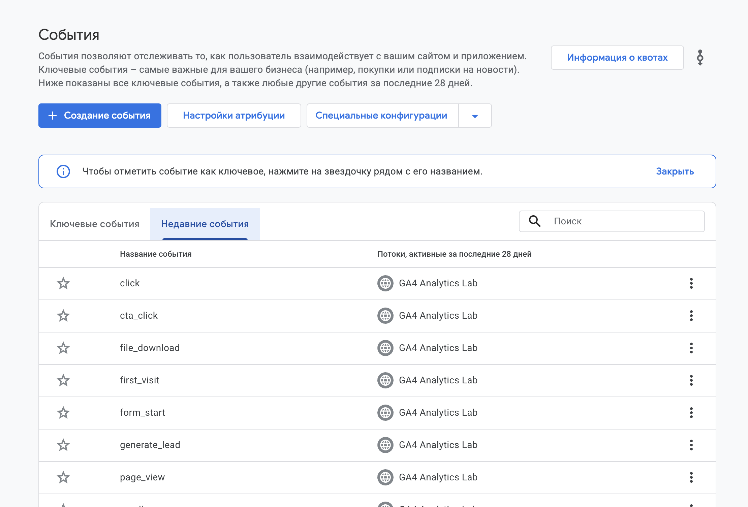
Task: Click the generate_lead event name
Action: click(150, 445)
